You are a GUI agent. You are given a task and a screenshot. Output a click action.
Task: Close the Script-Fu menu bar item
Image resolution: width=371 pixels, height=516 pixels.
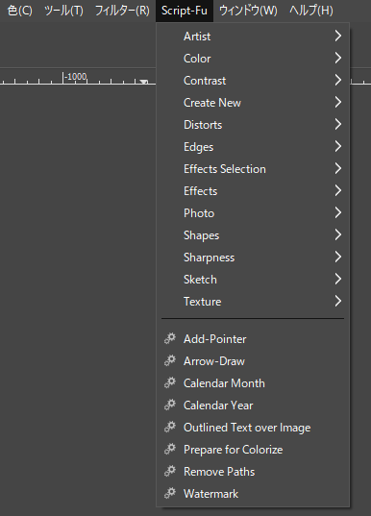tap(185, 11)
